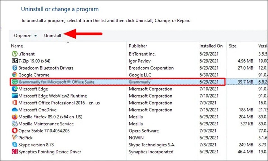Click the sort chevron above the Name column
Screen dimensions: 268x161
[x=68, y=42]
